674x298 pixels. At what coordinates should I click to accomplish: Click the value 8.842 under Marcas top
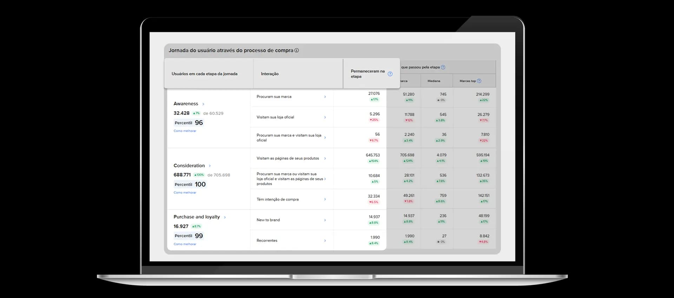[484, 236]
